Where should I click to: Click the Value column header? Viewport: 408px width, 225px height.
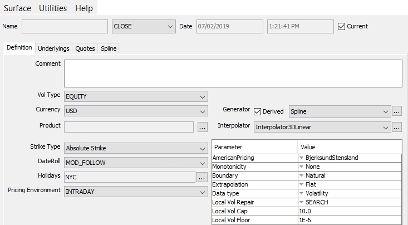[350, 147]
